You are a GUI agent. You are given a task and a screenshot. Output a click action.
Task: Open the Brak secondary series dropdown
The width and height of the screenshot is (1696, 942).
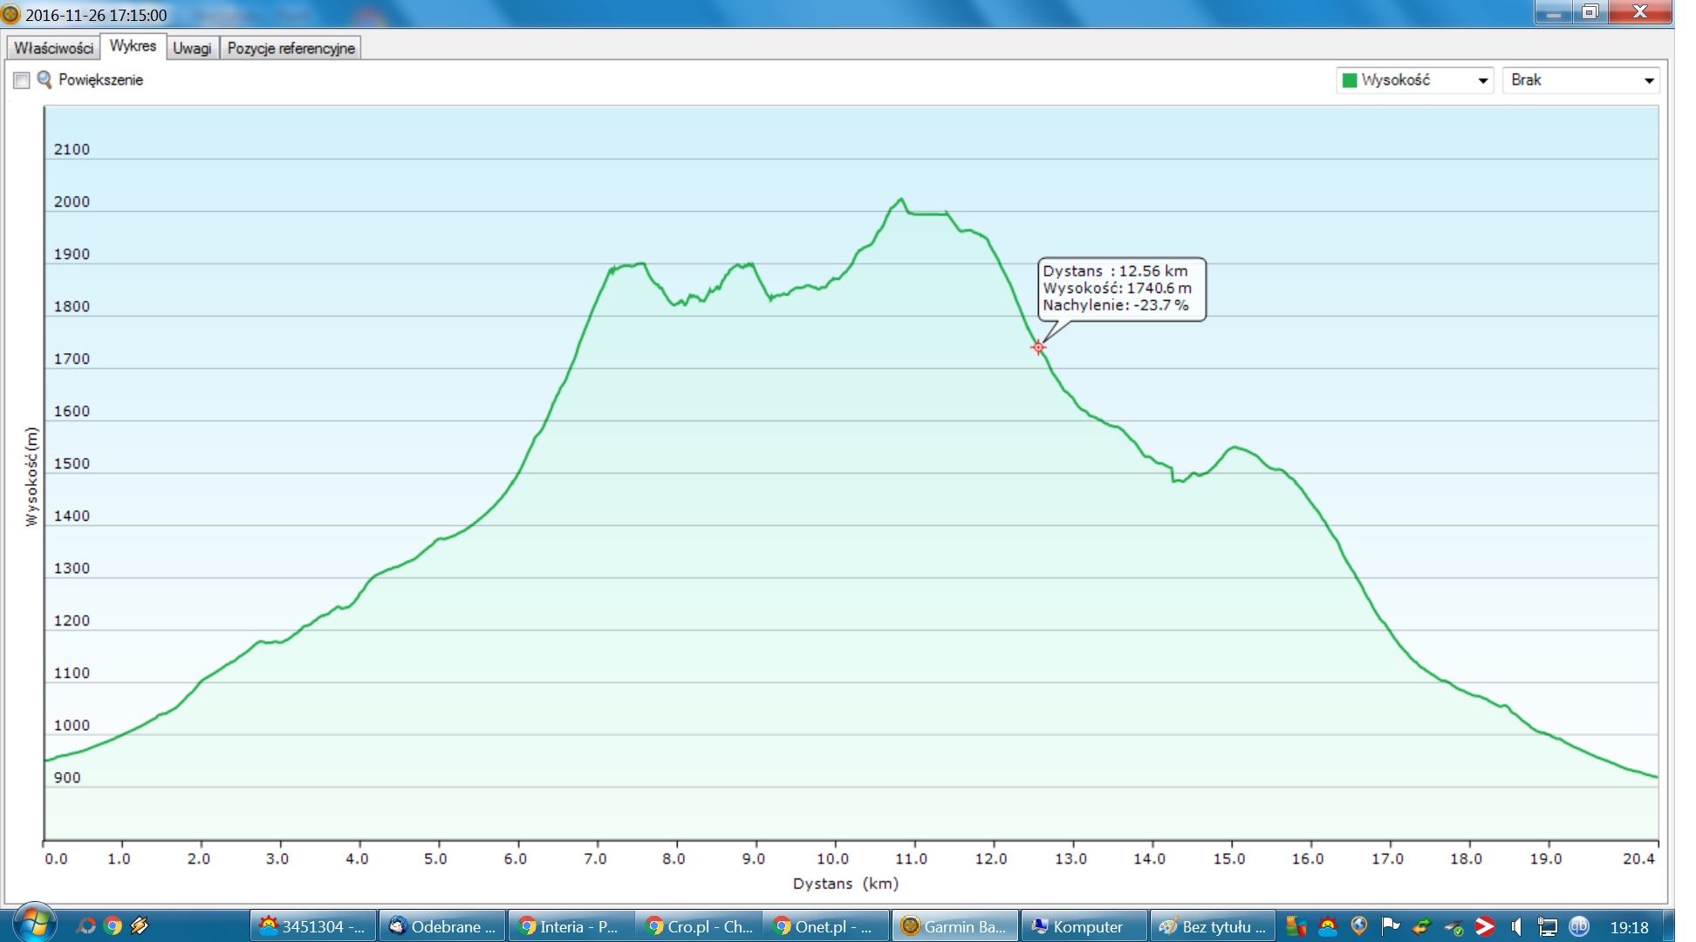pos(1648,80)
